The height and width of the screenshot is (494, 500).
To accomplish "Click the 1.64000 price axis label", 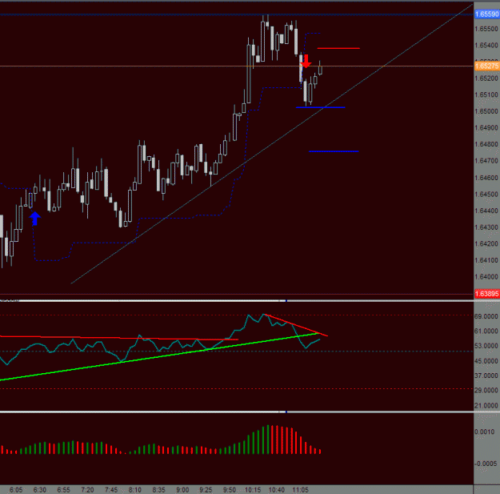I will (486, 277).
